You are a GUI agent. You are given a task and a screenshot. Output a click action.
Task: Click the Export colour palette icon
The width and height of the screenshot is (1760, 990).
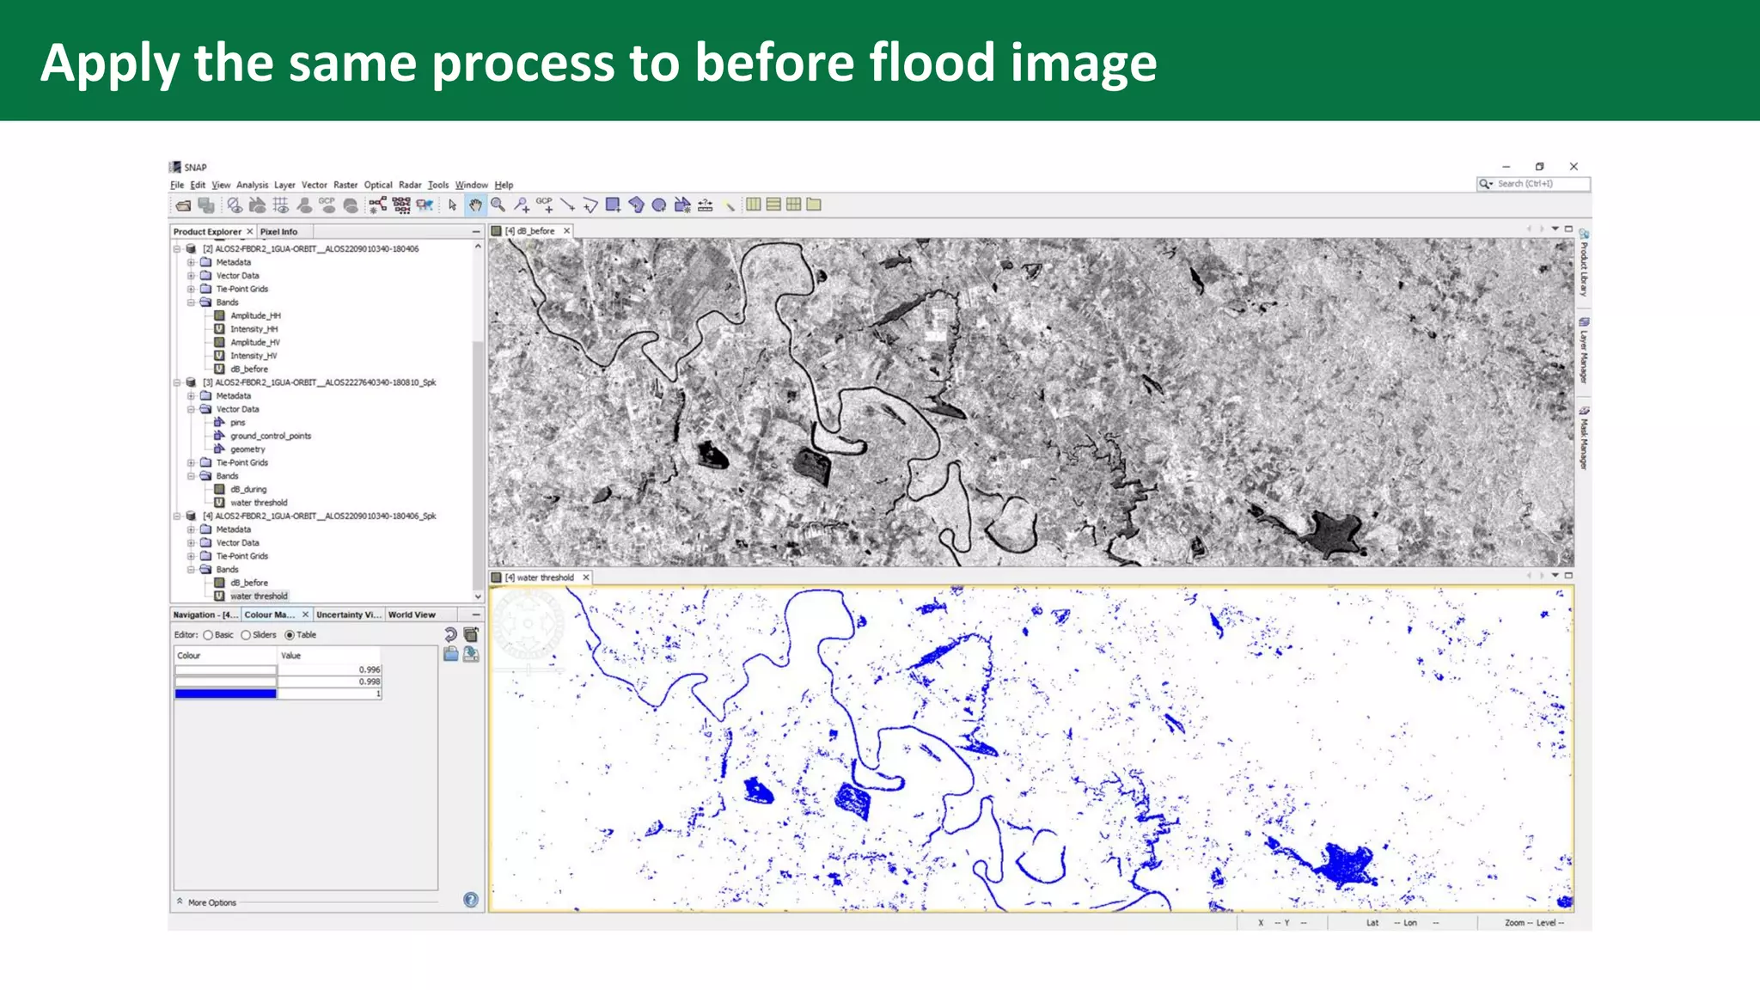point(471,655)
